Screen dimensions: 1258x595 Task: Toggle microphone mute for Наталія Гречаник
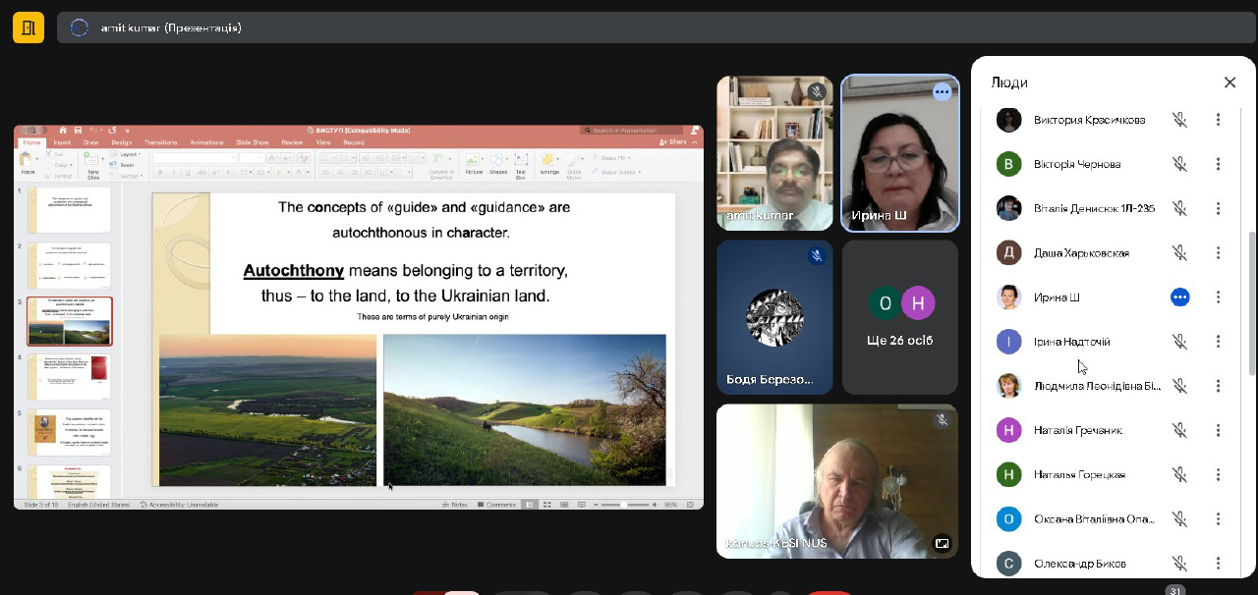1179,430
